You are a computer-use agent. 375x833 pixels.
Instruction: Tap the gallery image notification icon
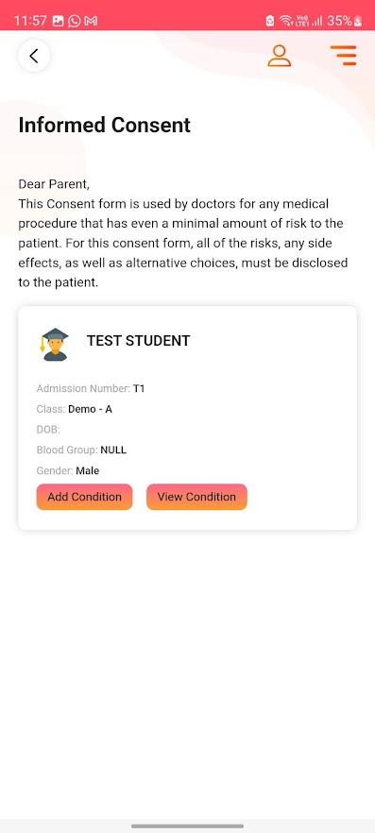(x=59, y=21)
